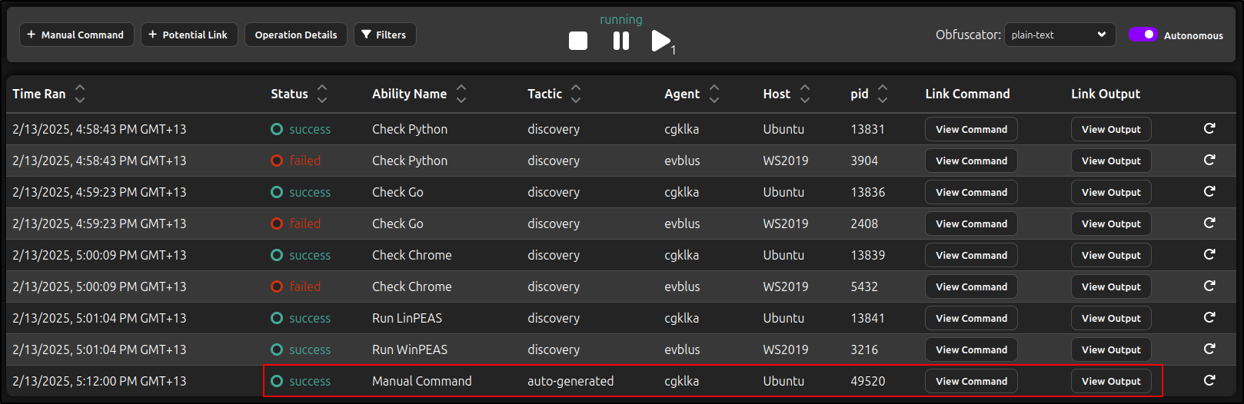Sort table by Ability Name
Viewport: 1244px width, 404px height.
461,94
